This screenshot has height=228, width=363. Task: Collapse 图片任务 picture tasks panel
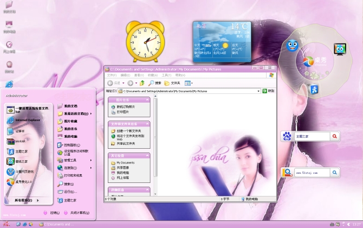coord(147,100)
